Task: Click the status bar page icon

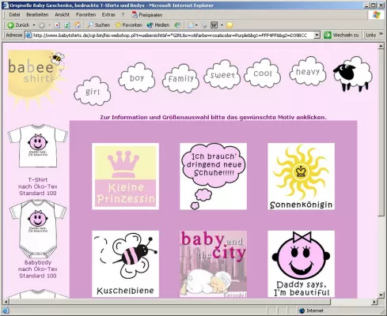Action: point(6,310)
